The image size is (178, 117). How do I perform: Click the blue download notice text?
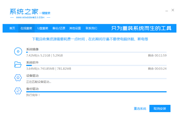(x=90, y=39)
